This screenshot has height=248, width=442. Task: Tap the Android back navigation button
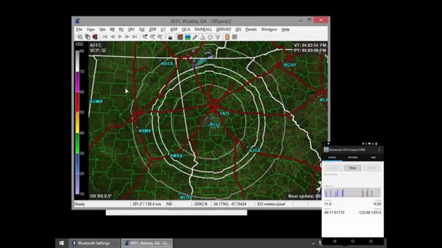pyautogui.click(x=335, y=241)
